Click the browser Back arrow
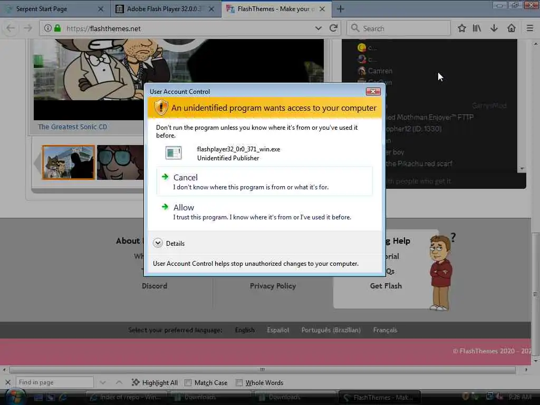 pos(11,28)
